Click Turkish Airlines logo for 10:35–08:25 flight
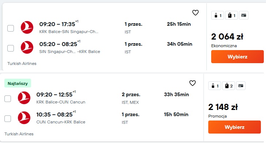 24,118
